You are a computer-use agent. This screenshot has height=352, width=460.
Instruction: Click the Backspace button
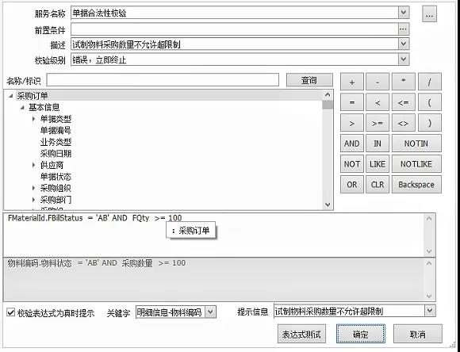pyautogui.click(x=416, y=185)
